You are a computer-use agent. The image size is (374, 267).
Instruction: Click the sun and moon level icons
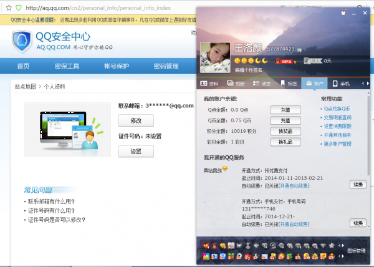click(x=251, y=61)
